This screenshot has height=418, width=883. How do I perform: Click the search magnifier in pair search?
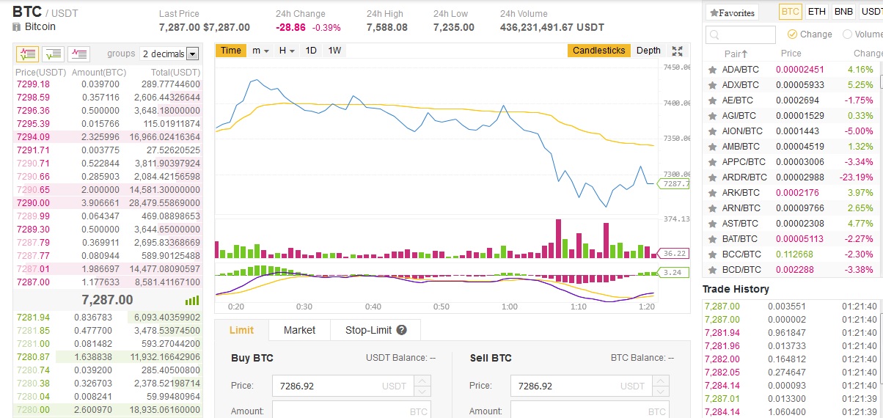point(715,35)
